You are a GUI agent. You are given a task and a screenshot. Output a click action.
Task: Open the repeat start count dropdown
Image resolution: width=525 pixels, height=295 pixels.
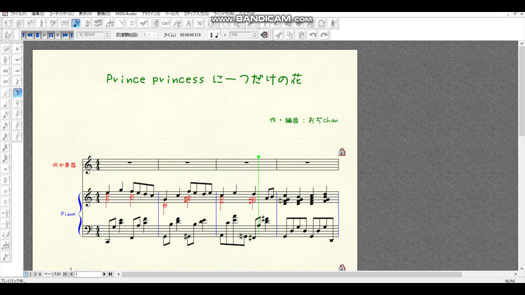click(x=154, y=35)
